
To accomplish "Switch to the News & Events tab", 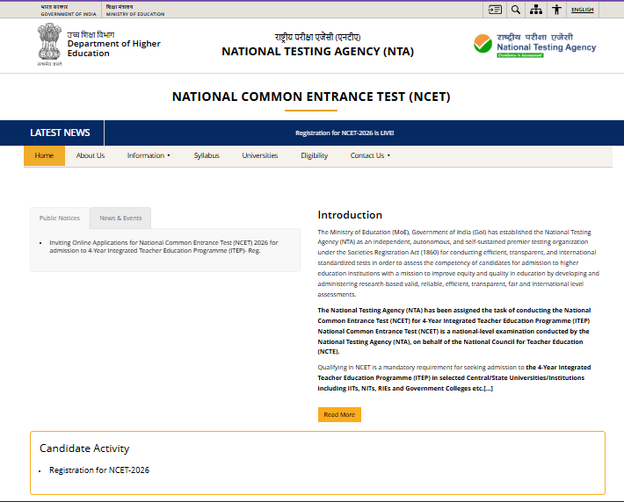I will 120,218.
